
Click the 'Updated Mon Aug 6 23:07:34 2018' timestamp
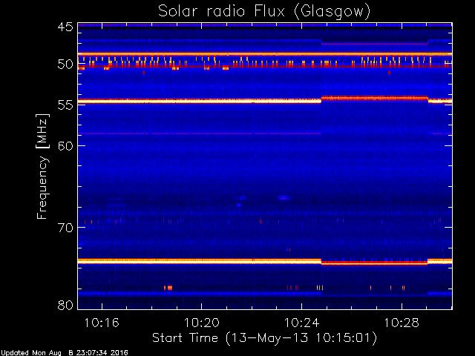(x=65, y=353)
